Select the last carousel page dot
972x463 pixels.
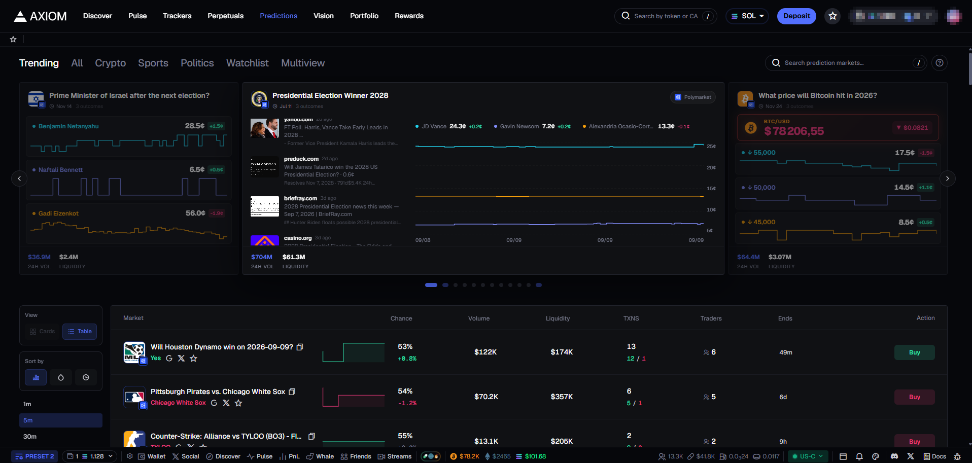[539, 285]
